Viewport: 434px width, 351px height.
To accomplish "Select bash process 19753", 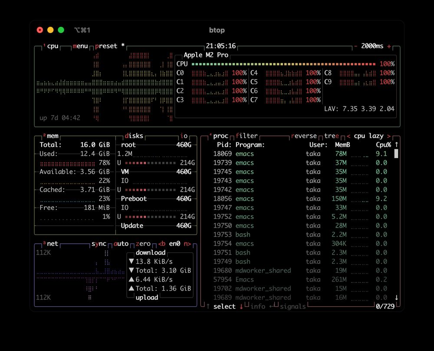I will coord(300,235).
